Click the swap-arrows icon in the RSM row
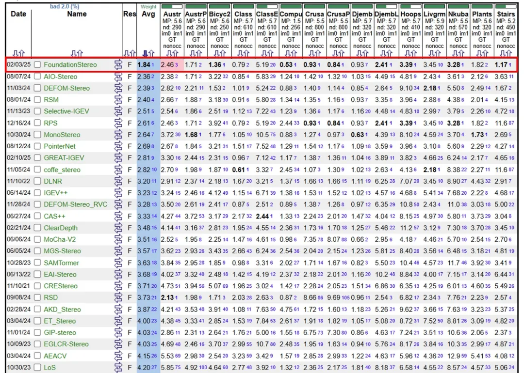 click(x=118, y=100)
